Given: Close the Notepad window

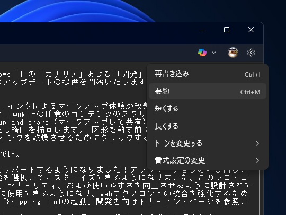Looking at the screenshot, I should 251,30.
